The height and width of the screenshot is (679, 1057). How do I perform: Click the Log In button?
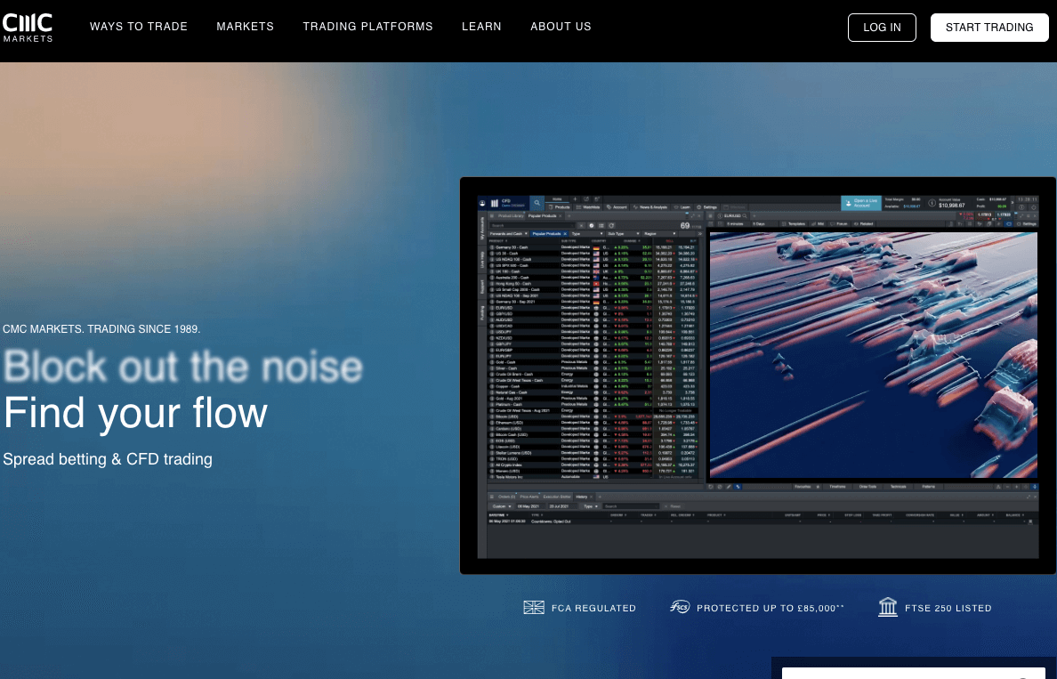882,28
